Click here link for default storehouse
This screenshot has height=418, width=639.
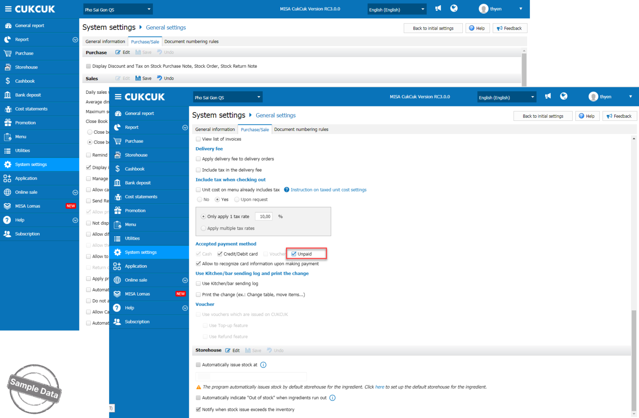click(380, 387)
